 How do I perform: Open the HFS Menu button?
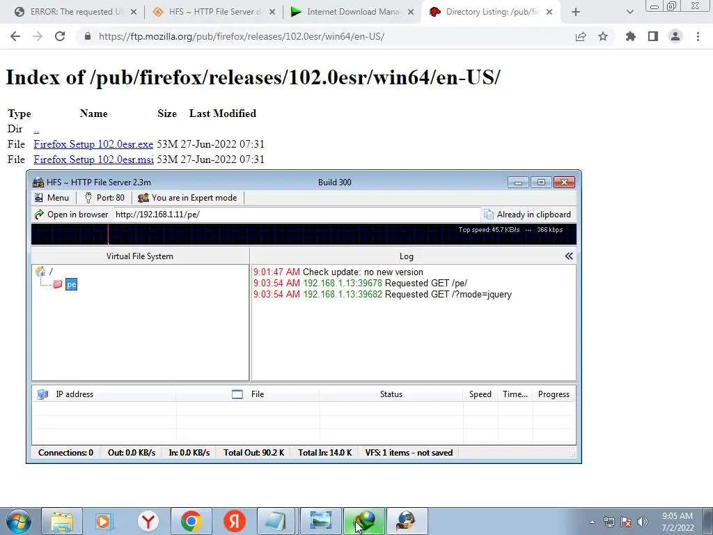point(52,198)
